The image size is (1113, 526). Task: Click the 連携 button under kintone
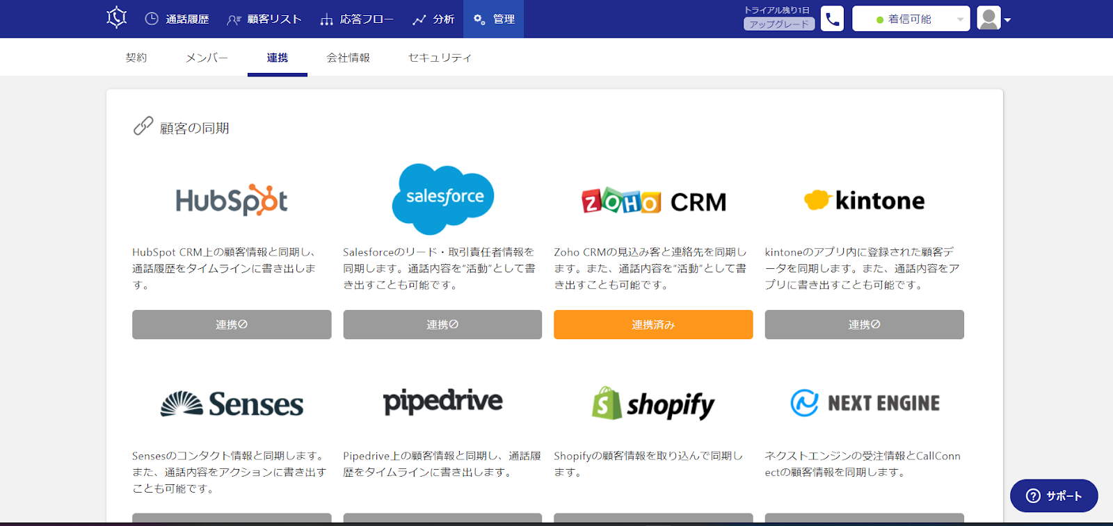point(865,324)
